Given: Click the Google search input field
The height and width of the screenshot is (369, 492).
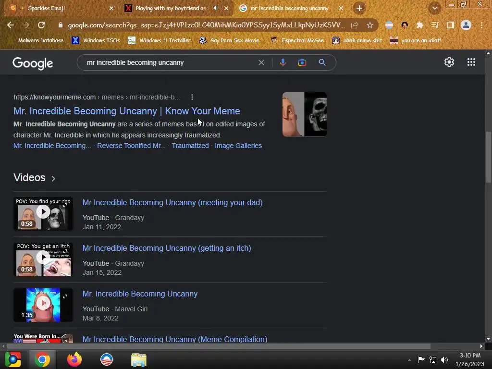Looking at the screenshot, I should (170, 62).
